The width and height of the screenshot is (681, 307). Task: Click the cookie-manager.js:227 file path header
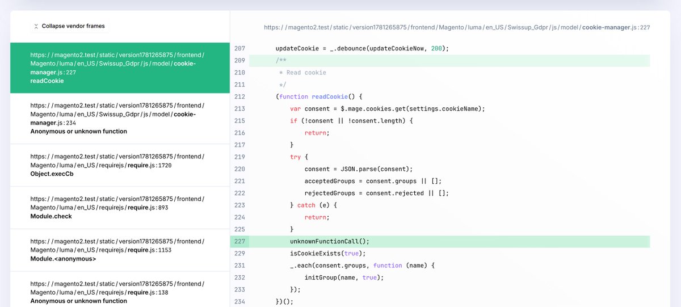[x=457, y=27]
